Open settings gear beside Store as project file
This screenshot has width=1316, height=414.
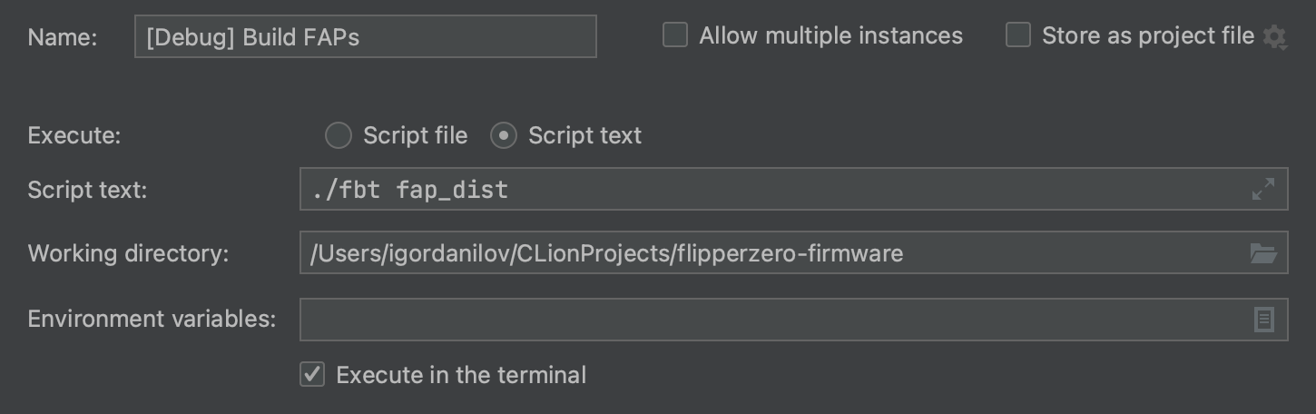[x=1275, y=37]
